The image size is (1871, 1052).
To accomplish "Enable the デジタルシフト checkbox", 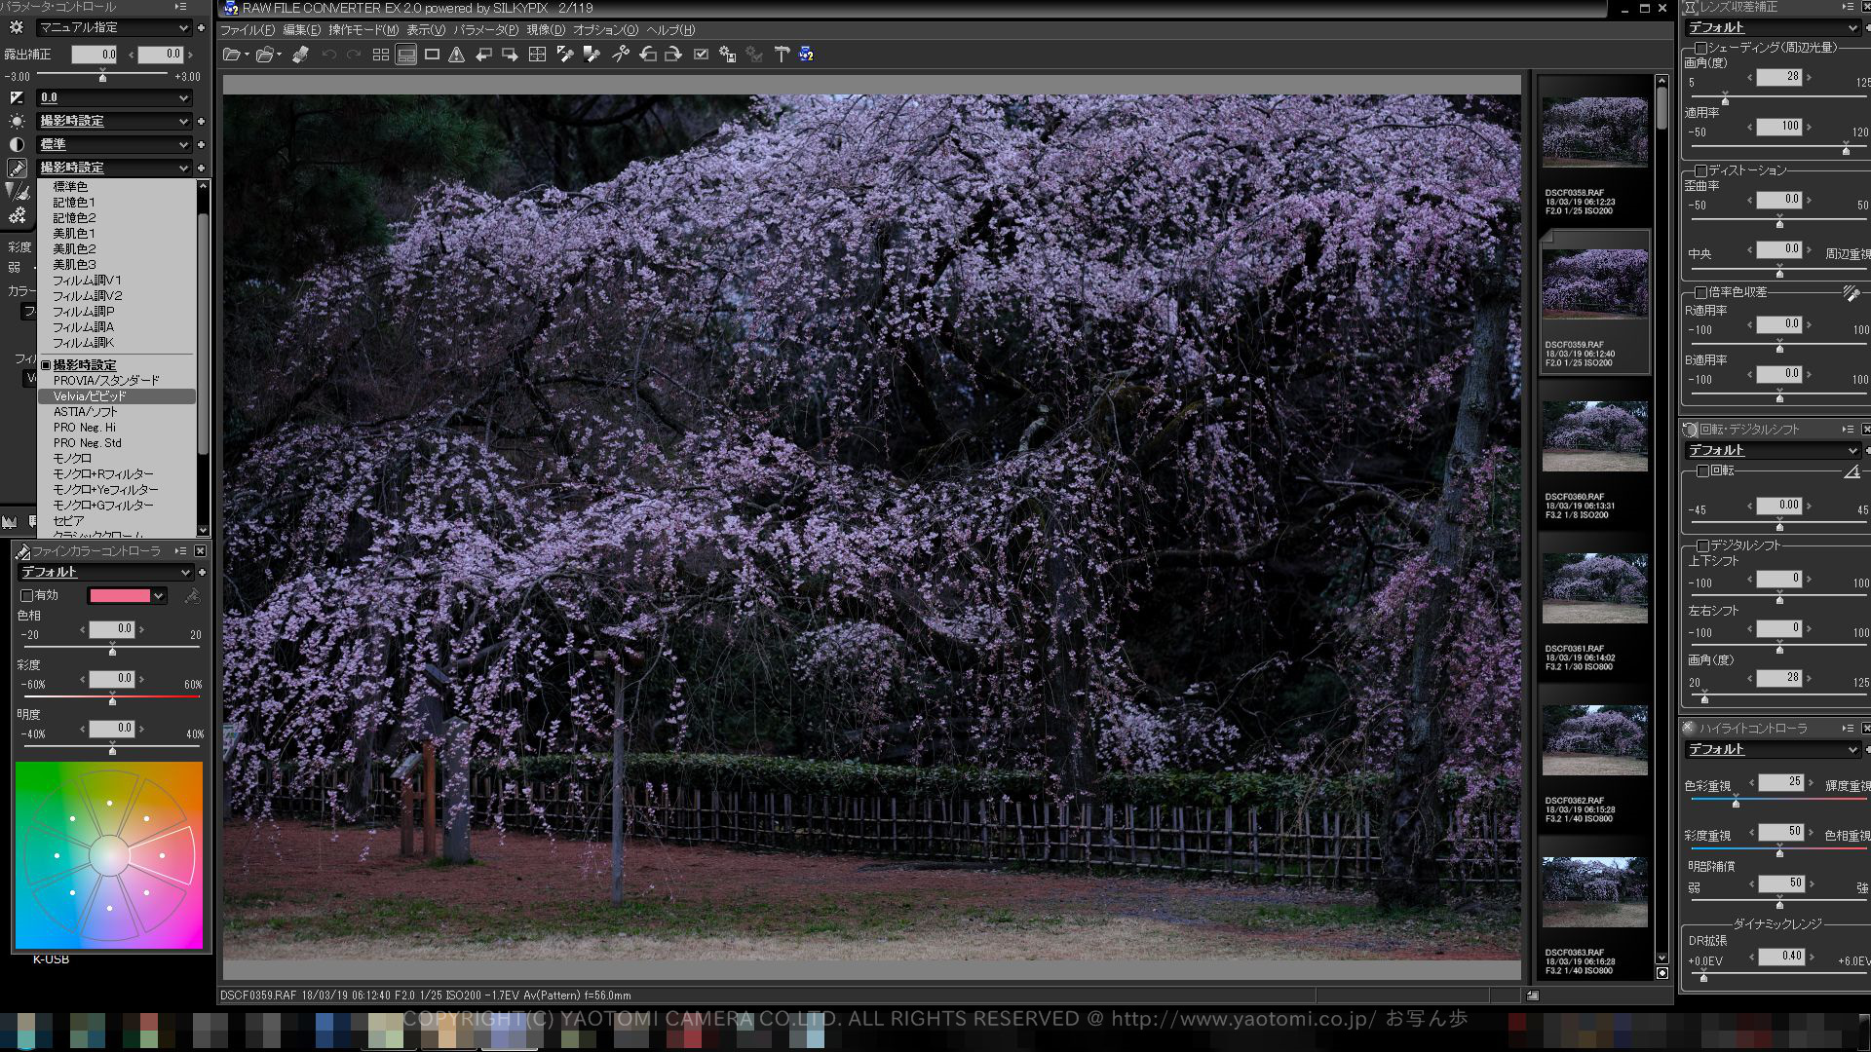I will click(1703, 545).
